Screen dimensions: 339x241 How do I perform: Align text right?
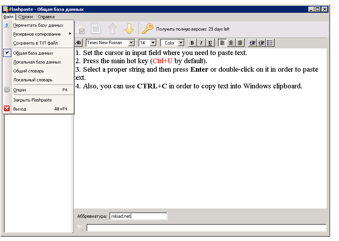240,43
